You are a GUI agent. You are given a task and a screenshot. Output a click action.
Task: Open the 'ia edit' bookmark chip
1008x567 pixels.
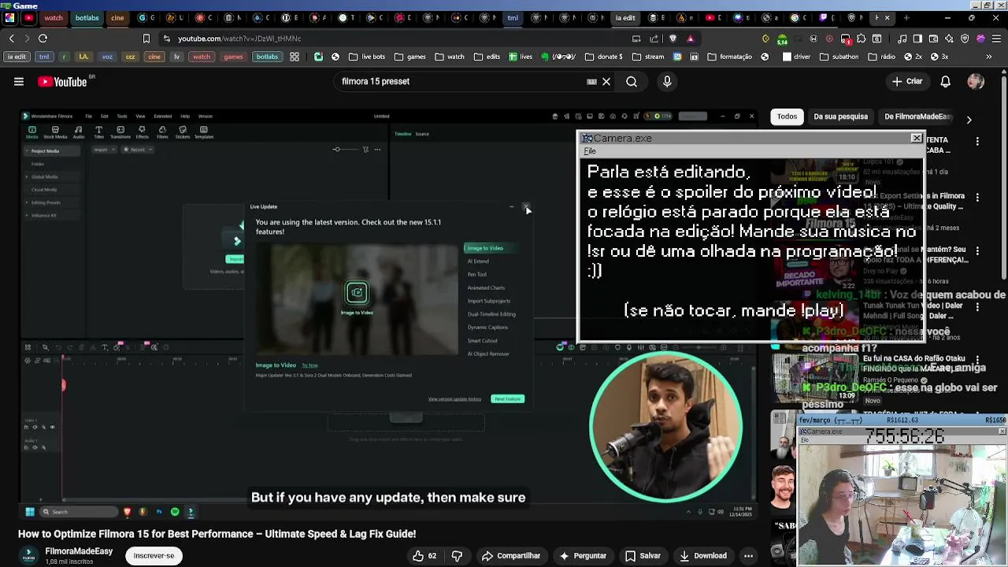tap(16, 57)
